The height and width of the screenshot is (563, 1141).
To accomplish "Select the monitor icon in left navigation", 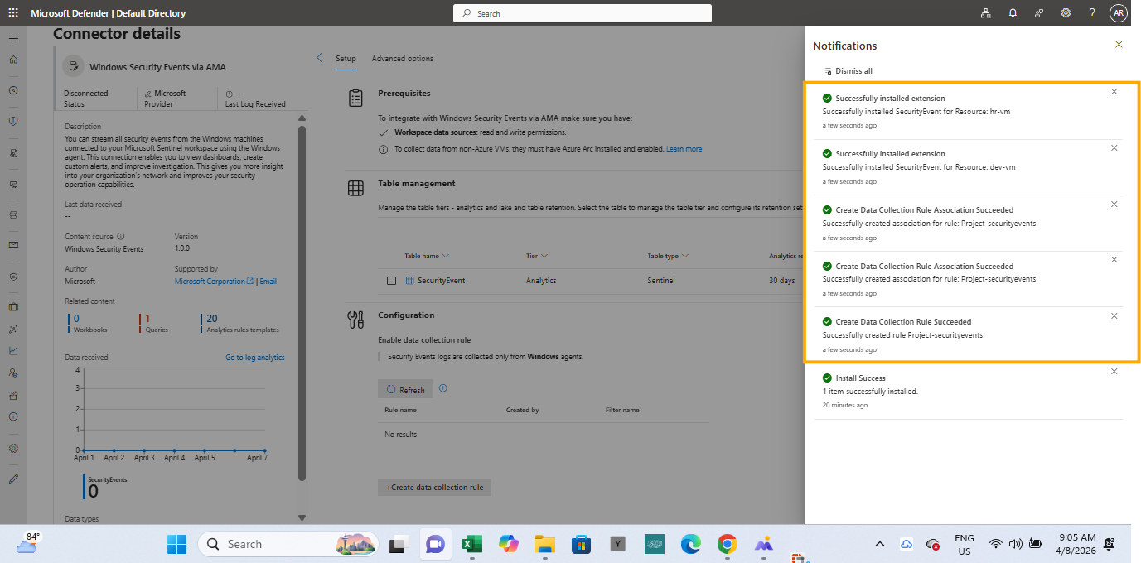I will 13,185.
